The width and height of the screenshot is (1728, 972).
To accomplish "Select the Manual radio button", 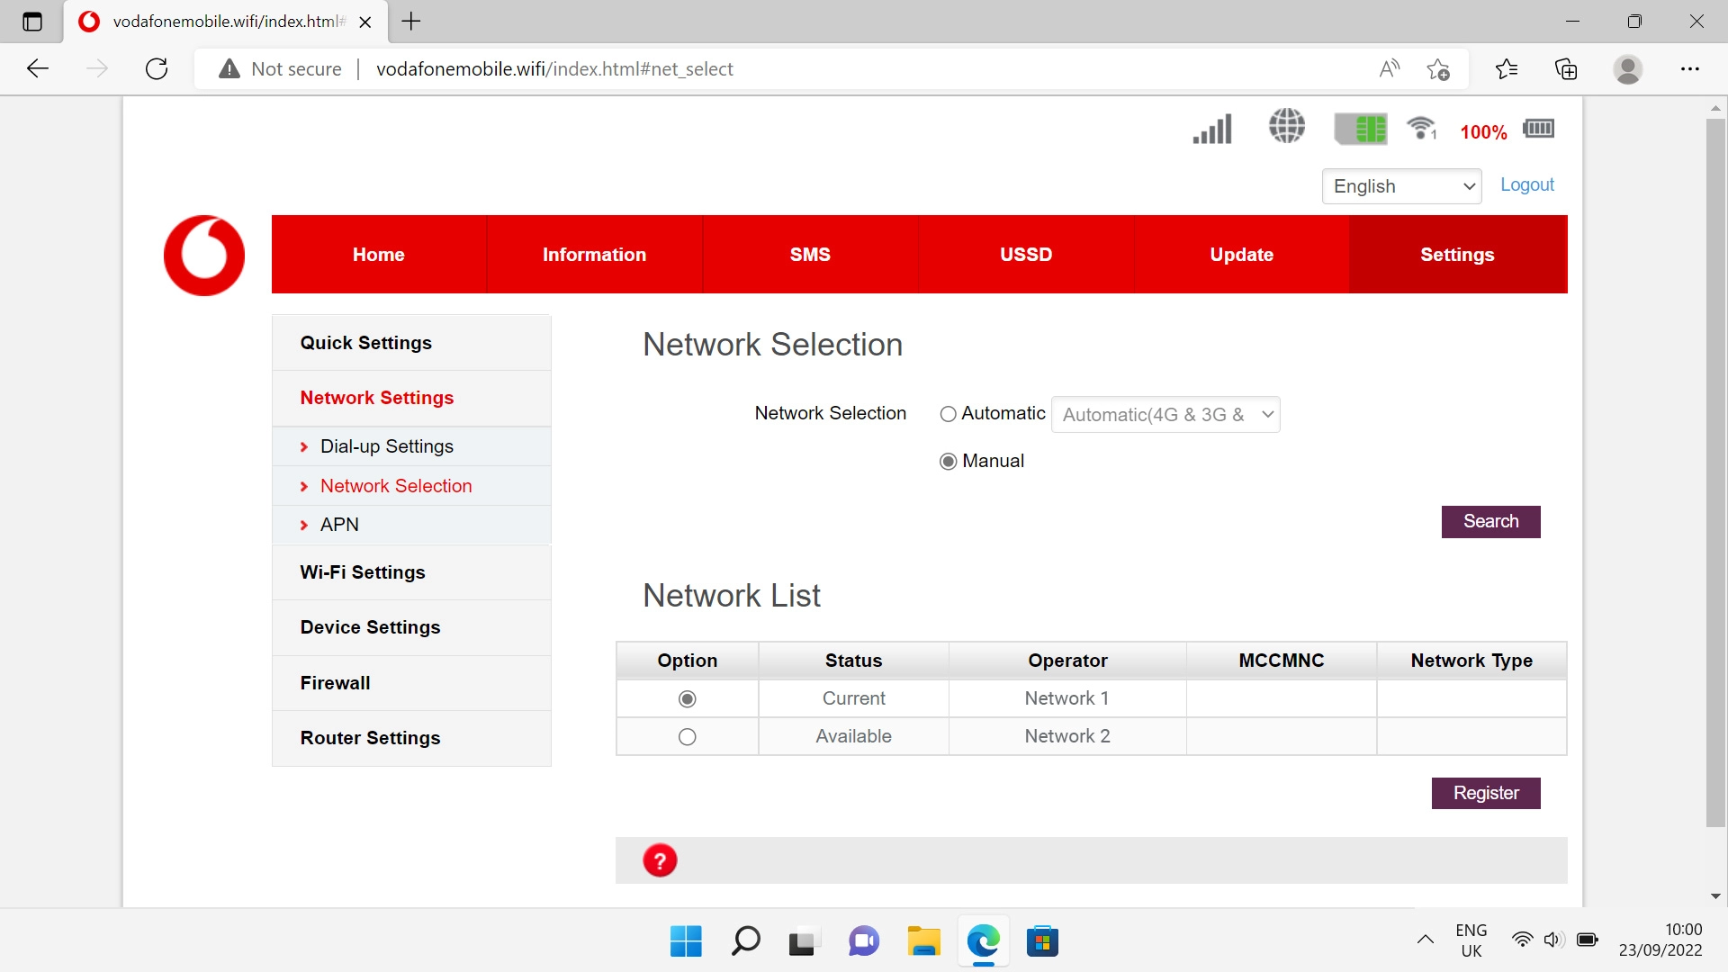I will coord(949,461).
